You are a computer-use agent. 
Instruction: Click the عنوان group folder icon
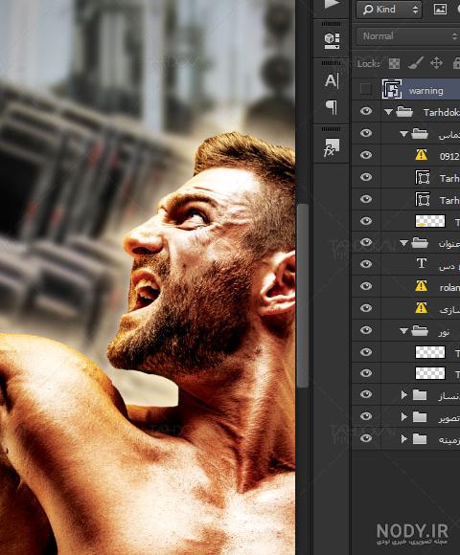tap(420, 243)
